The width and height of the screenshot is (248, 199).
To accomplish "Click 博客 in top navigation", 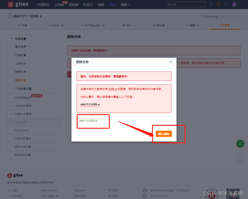I will tap(101, 5).
